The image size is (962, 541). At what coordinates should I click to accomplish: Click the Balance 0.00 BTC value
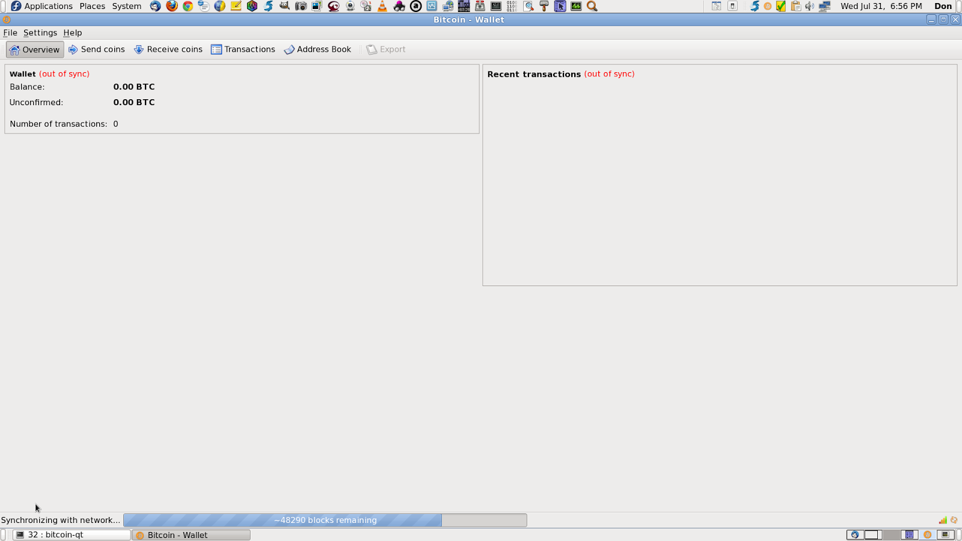(134, 87)
